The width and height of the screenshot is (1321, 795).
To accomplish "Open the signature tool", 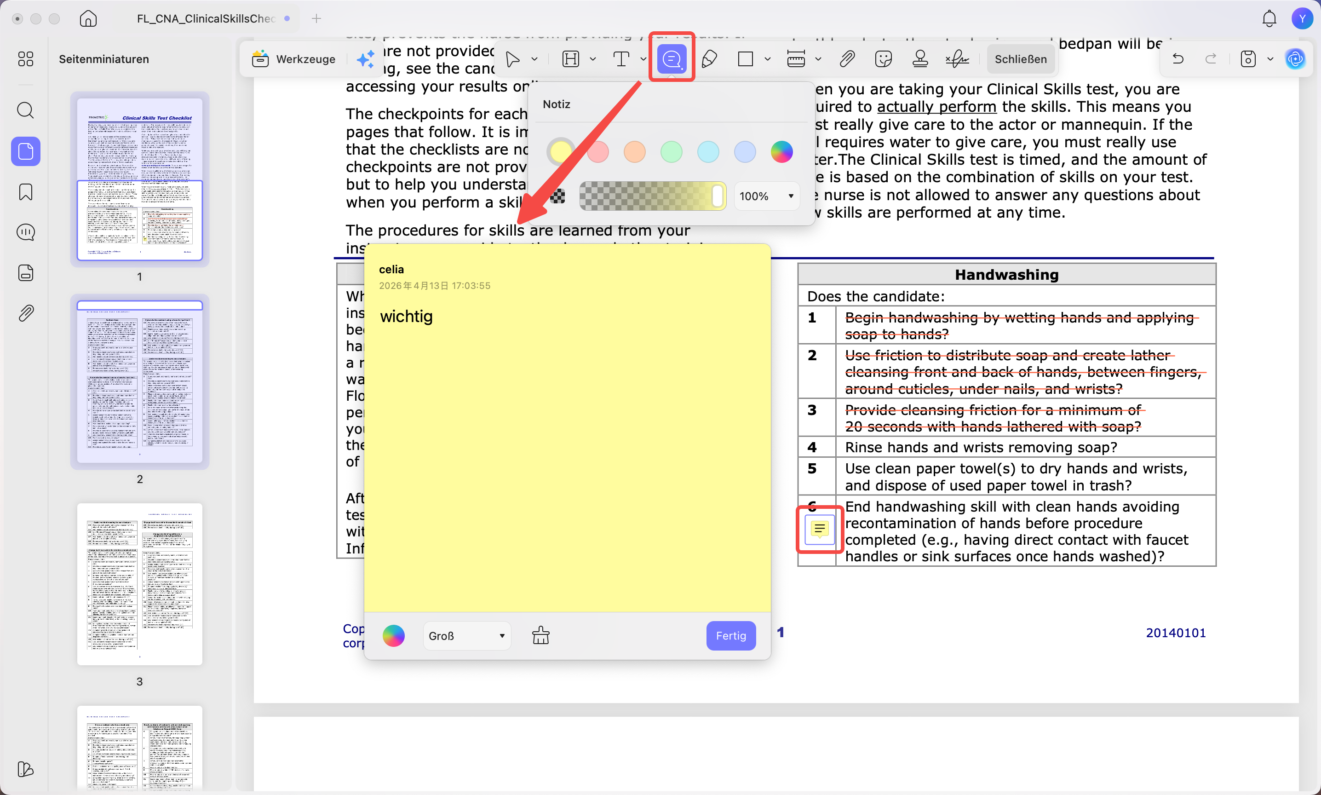I will coord(957,59).
